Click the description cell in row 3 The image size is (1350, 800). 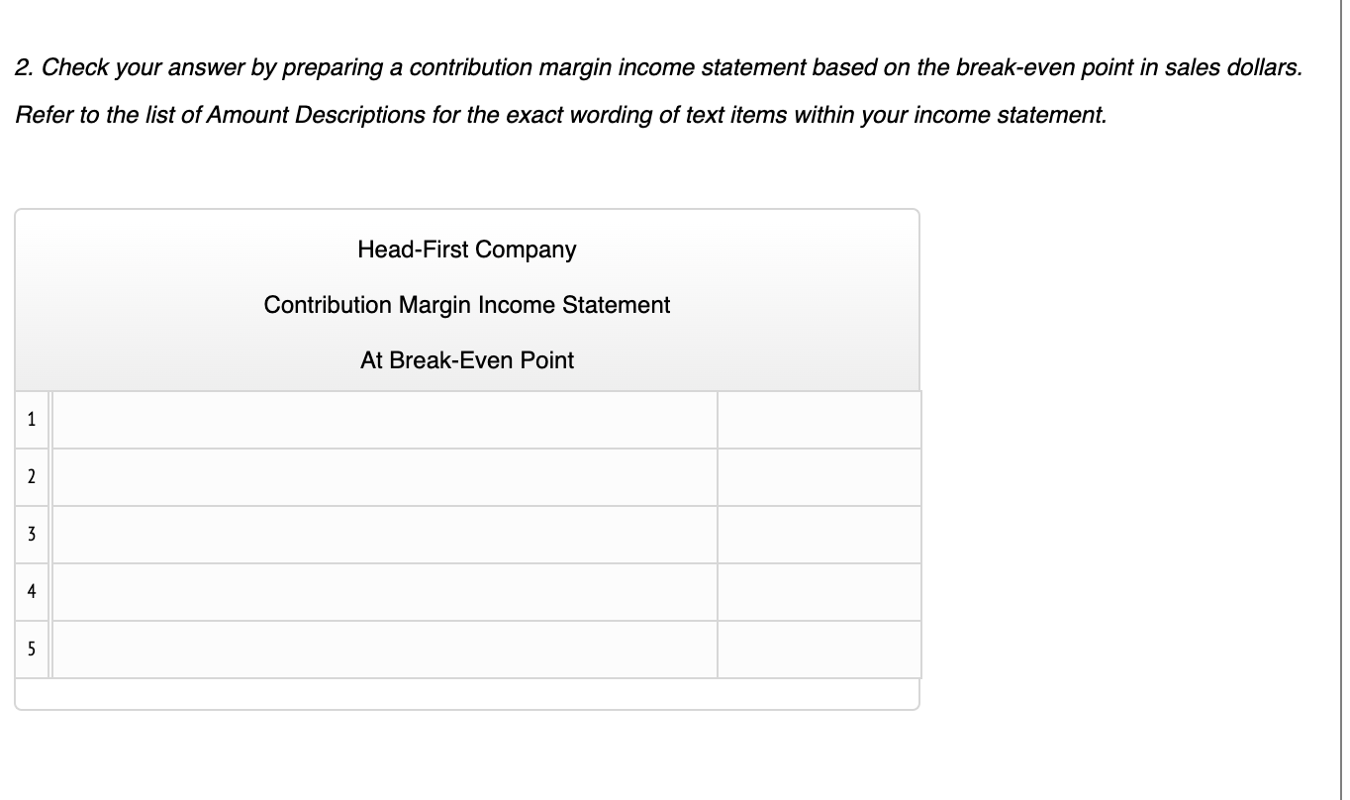coord(384,534)
